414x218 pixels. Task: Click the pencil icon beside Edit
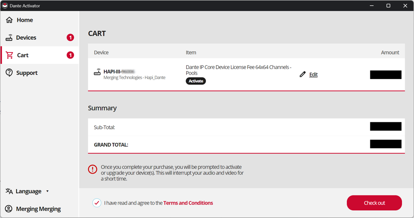(x=302, y=74)
